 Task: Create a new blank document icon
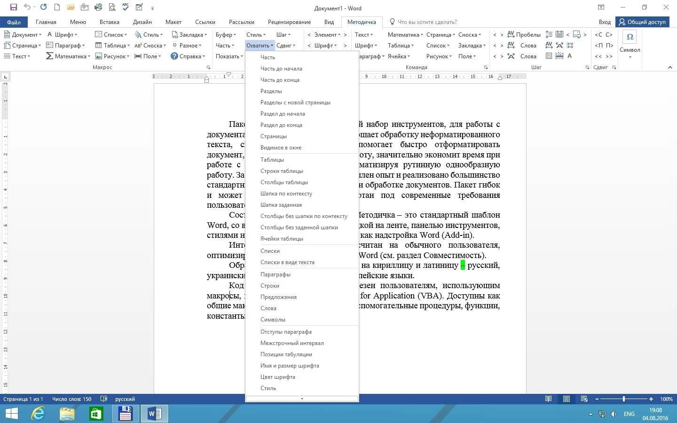57,8
